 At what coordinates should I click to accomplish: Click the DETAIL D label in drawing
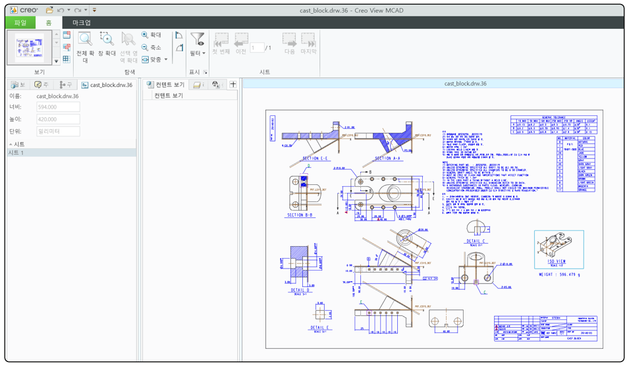click(x=300, y=290)
